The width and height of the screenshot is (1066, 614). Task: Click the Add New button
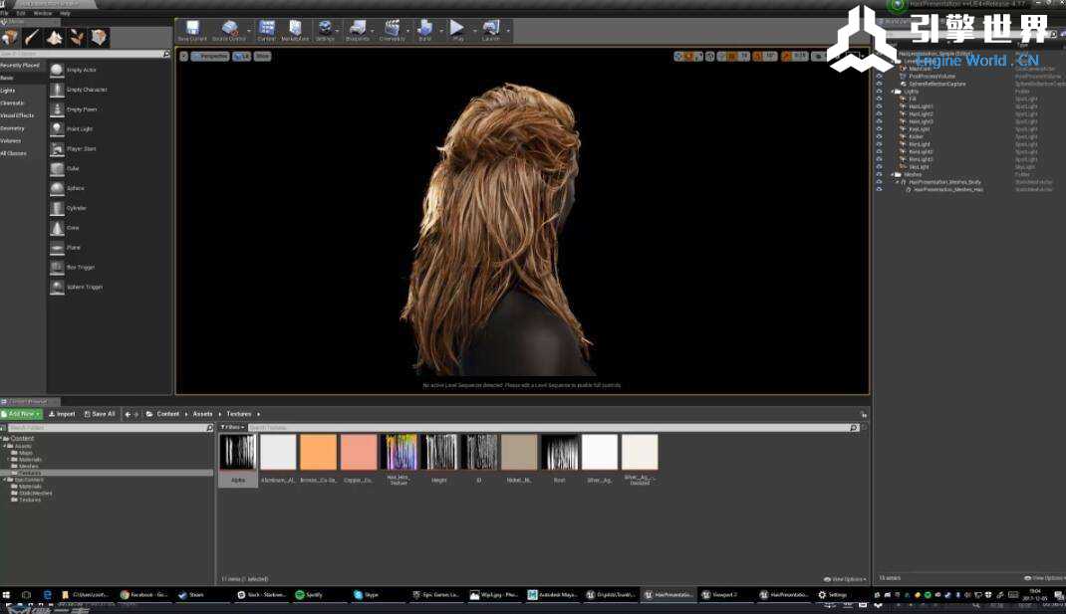[x=22, y=414]
